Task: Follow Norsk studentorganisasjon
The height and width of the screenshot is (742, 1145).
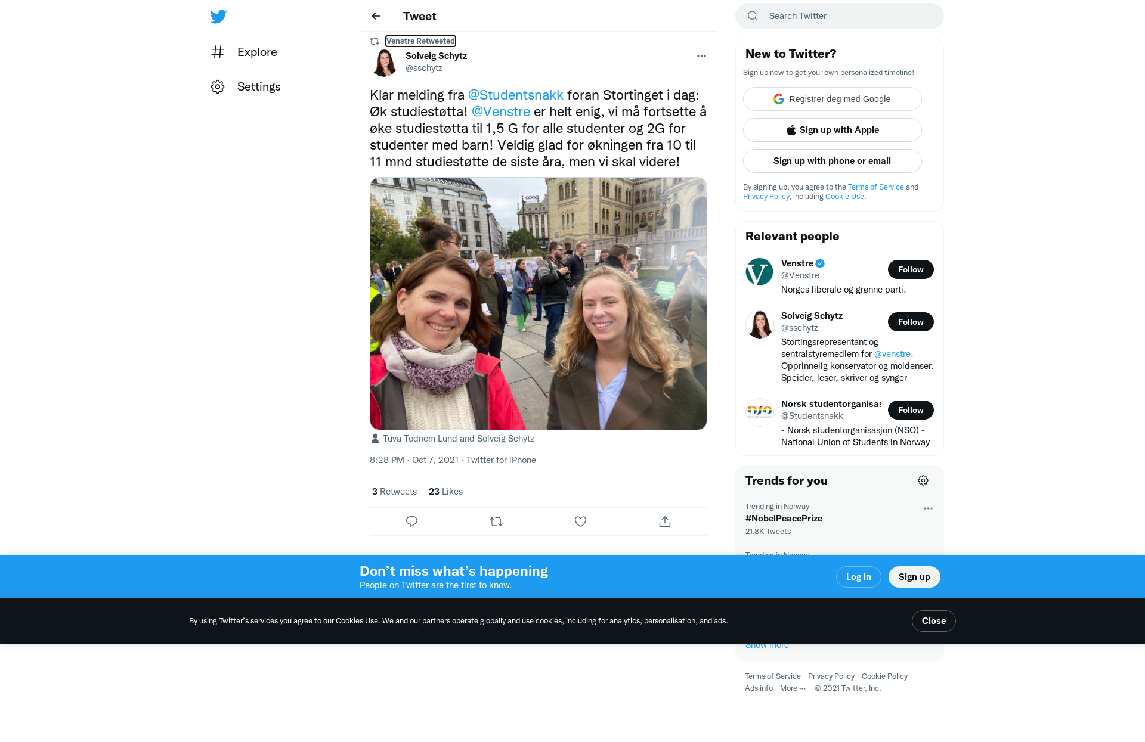Action: (911, 410)
